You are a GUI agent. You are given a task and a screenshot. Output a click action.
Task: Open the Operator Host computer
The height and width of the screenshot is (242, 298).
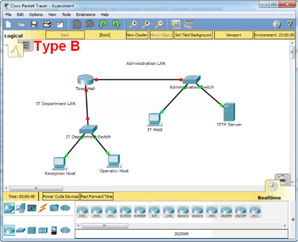click(x=114, y=161)
